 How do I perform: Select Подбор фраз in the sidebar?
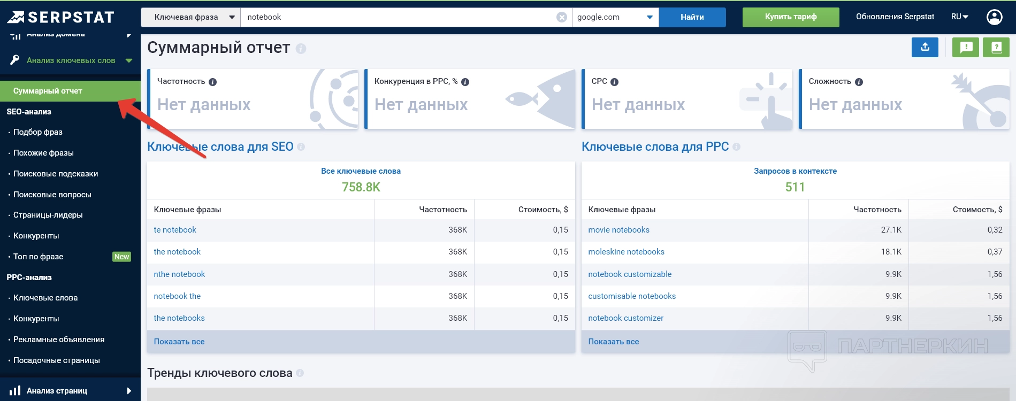tap(38, 132)
